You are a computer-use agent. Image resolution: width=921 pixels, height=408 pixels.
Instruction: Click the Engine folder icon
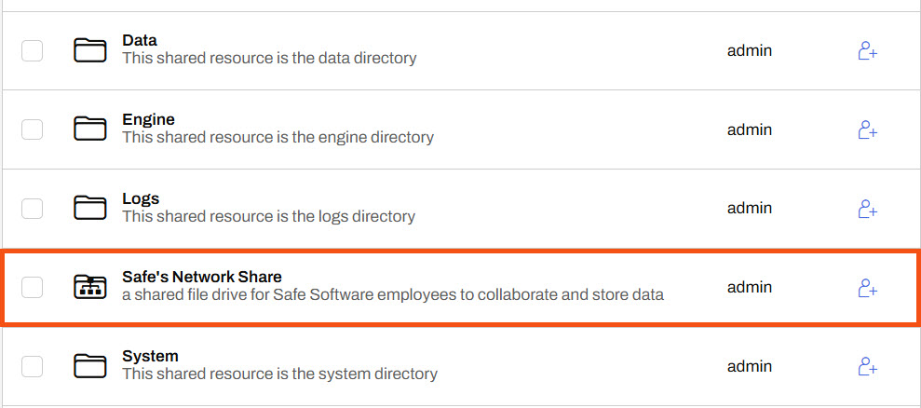[90, 129]
